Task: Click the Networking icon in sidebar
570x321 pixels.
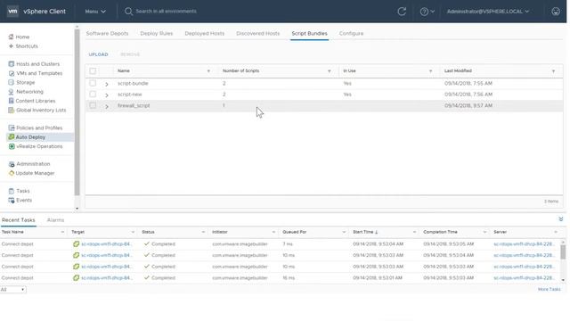Action: point(12,92)
